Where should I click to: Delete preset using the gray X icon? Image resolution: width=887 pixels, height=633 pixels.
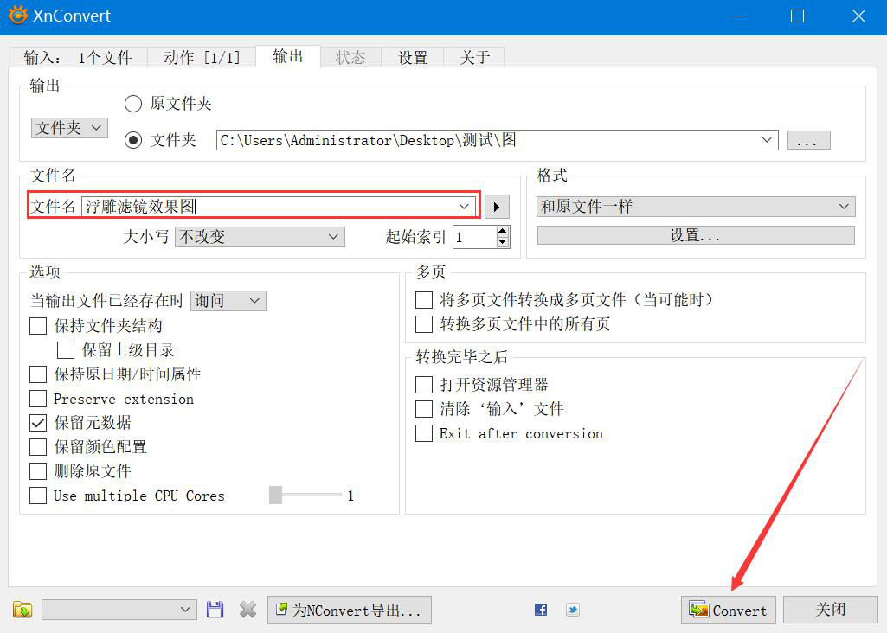click(247, 610)
